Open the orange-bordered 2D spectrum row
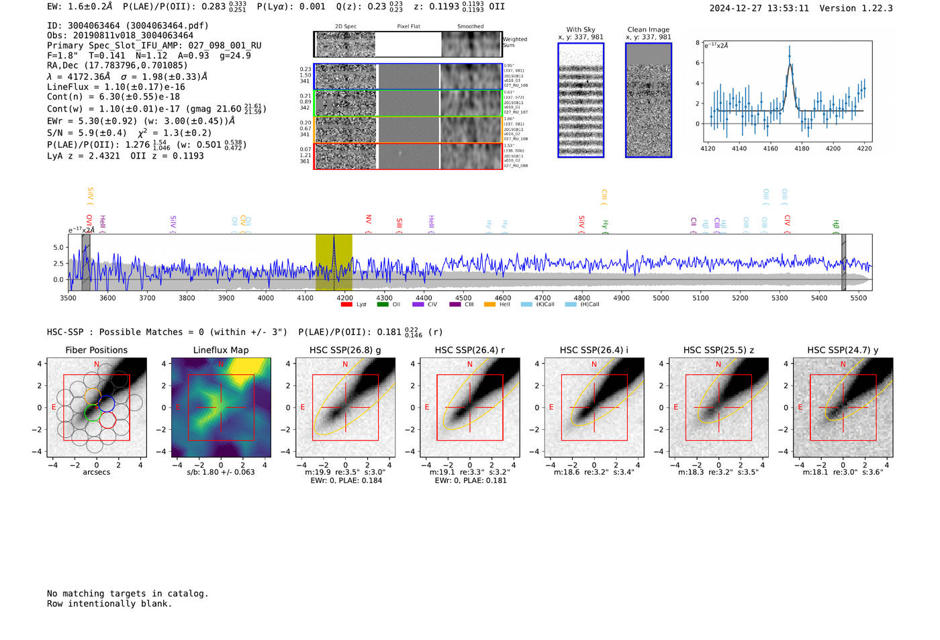The image size is (940, 640). click(x=408, y=130)
